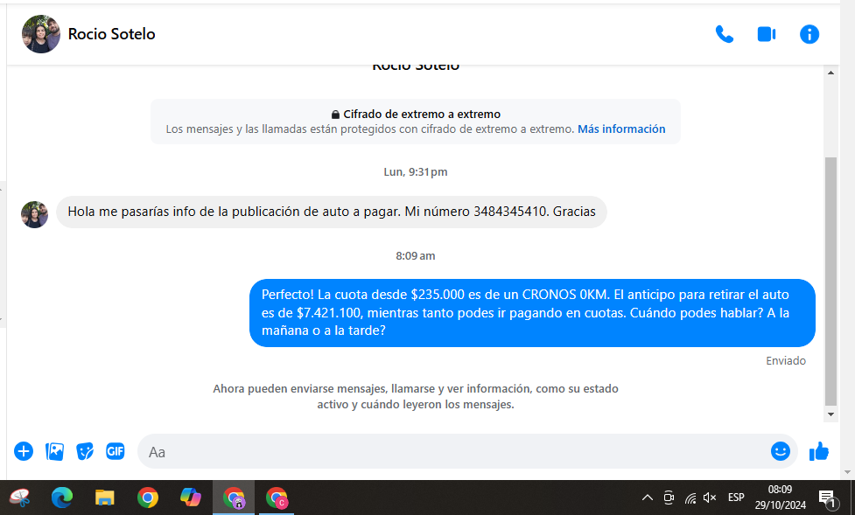Switch the ESP keyboard language indicator
The image size is (855, 515).
pos(736,498)
